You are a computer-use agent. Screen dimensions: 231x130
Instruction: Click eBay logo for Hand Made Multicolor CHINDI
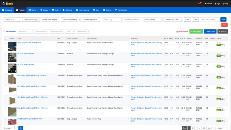pyautogui.click(x=223, y=121)
